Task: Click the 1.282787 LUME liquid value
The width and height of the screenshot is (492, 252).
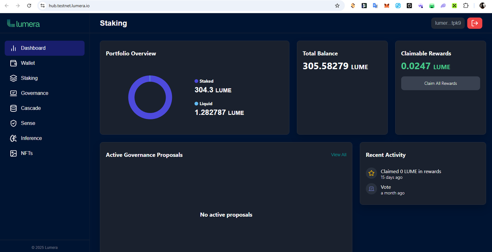Action: pos(219,112)
